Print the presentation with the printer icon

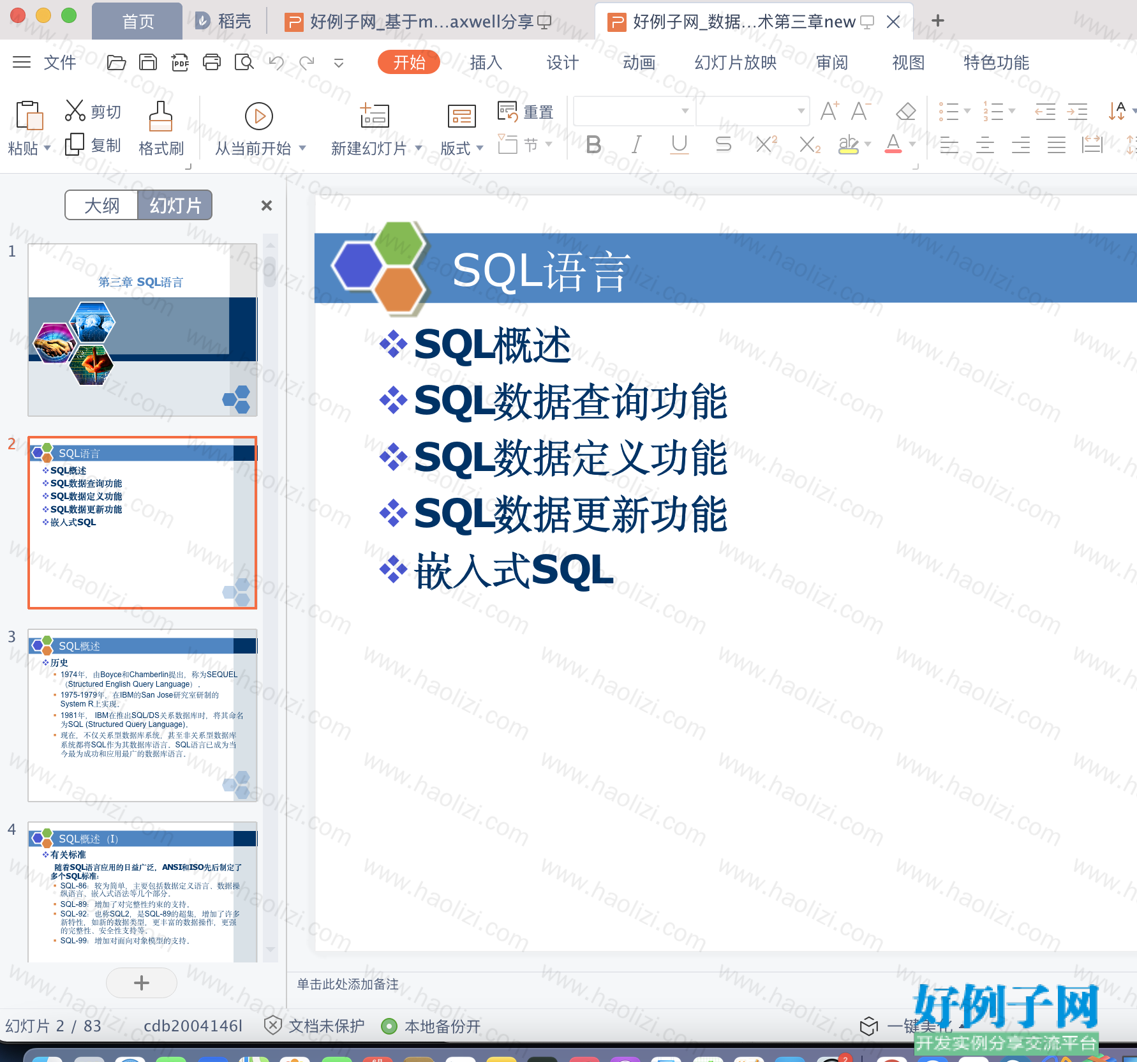click(212, 62)
